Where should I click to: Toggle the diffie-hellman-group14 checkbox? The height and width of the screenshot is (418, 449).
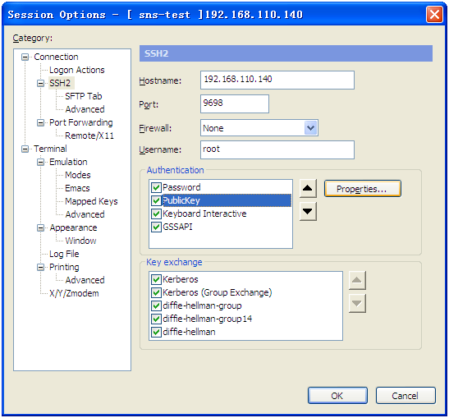point(156,319)
